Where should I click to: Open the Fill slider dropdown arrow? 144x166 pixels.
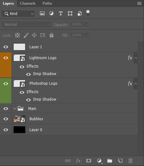pos(87,35)
